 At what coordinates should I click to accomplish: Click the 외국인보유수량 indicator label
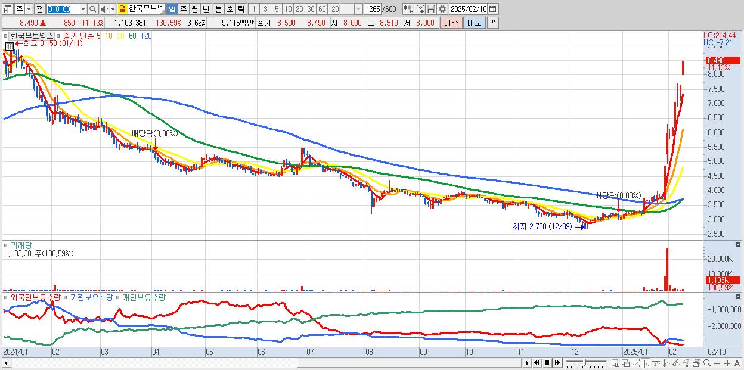[36, 297]
